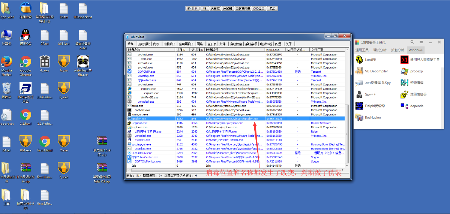This screenshot has height=214, width=450.
Task: Select the 4_.exe desktop icon
Action: pos(44,64)
